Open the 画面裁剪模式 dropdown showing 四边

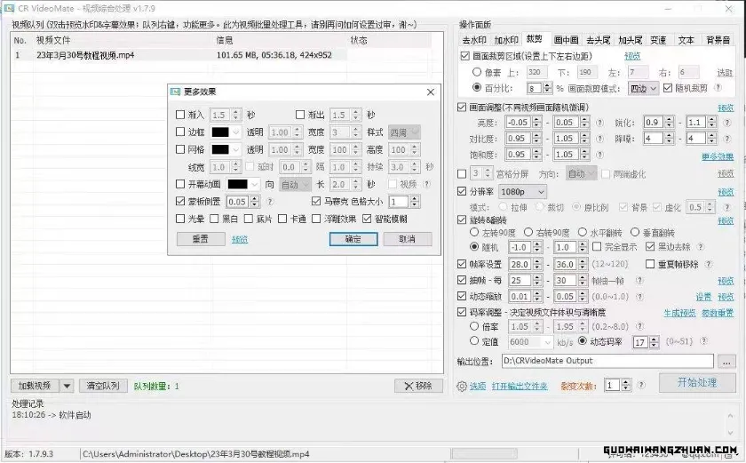click(643, 88)
